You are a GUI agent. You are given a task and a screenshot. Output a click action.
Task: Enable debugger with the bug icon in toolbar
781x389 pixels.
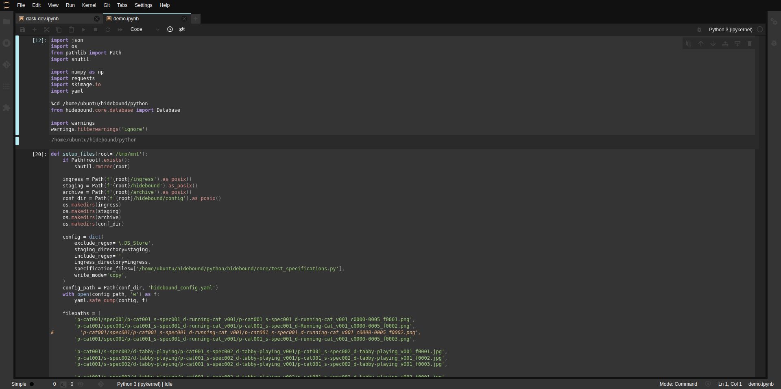tap(699, 30)
